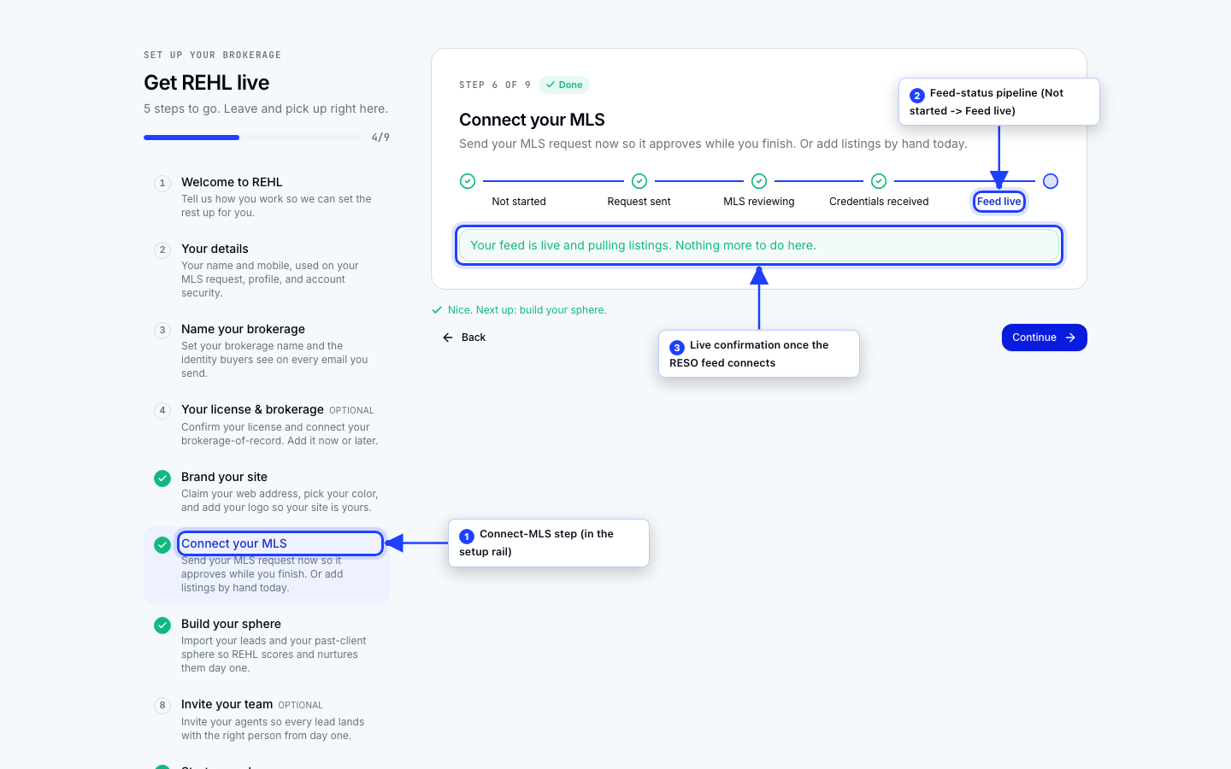
Task: Click the Credentials received pipeline check icon
Action: click(879, 181)
